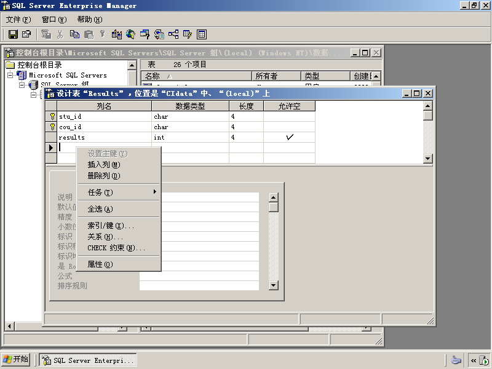Click the Microsoft SQL Servers tree icon
The width and height of the screenshot is (492, 369).
22,75
